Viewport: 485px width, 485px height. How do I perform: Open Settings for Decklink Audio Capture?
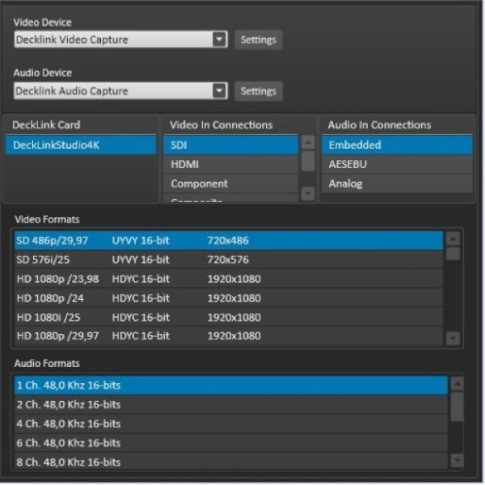point(259,91)
